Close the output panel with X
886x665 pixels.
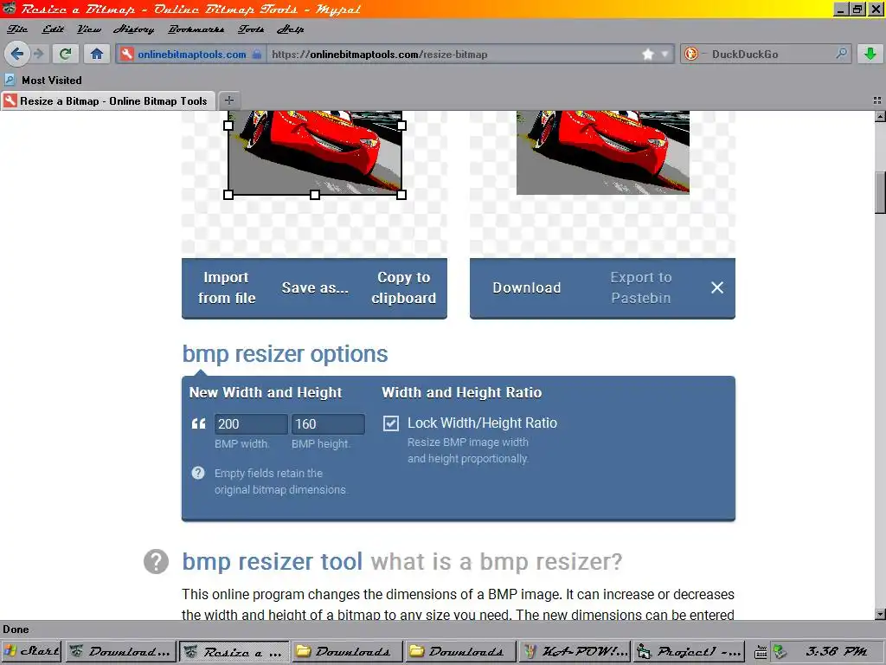click(717, 287)
